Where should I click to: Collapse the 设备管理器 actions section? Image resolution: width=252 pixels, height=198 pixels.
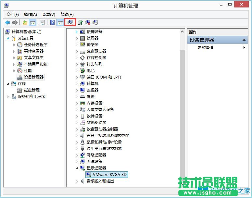[x=244, y=40]
